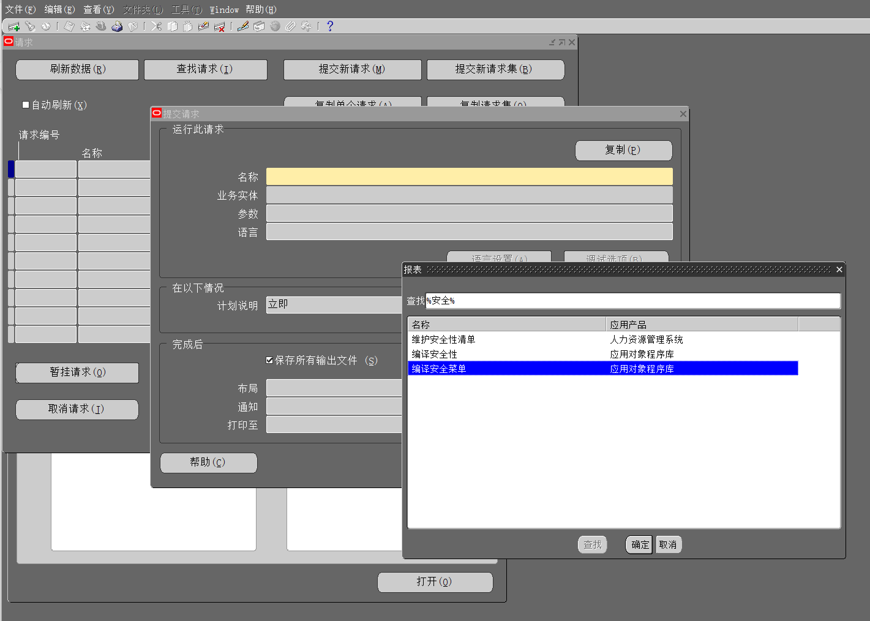Click the Window Help question mark icon
This screenshot has height=621, width=870.
330,26
